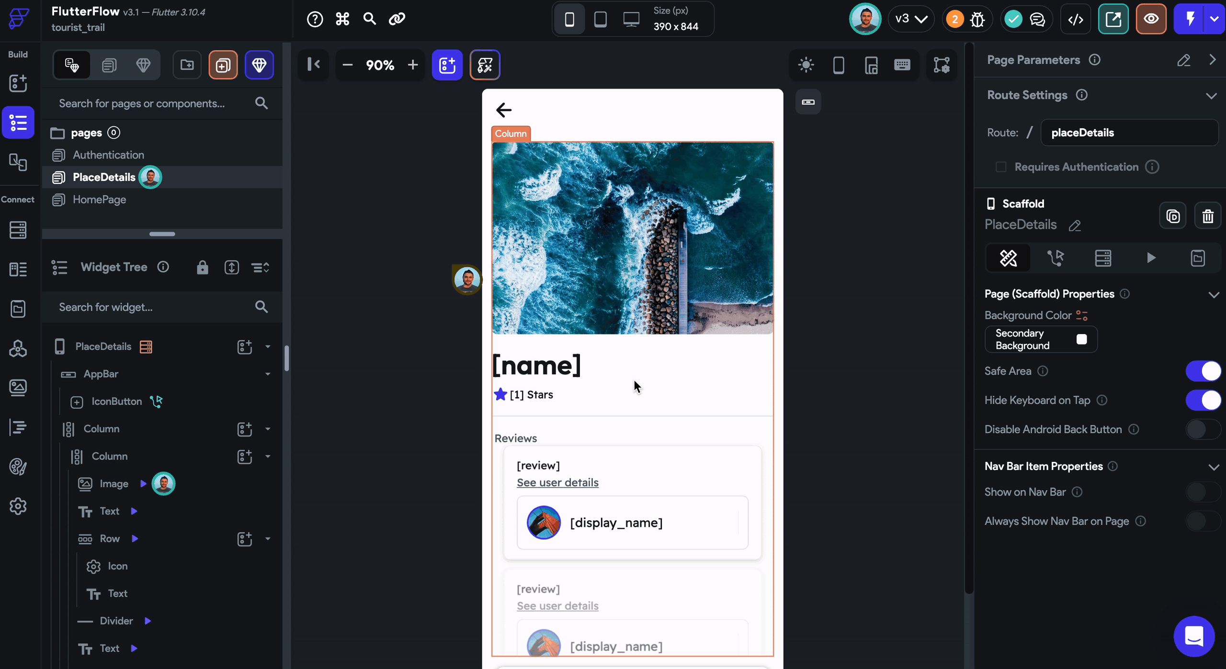The height and width of the screenshot is (669, 1226).
Task: Toggle keyboard display on canvas
Action: coord(902,65)
